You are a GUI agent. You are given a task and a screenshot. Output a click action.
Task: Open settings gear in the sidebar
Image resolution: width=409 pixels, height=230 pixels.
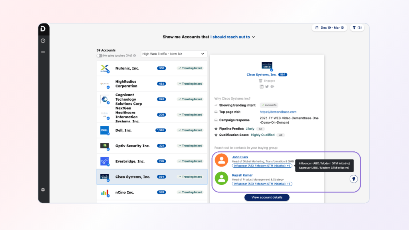pyautogui.click(x=43, y=190)
